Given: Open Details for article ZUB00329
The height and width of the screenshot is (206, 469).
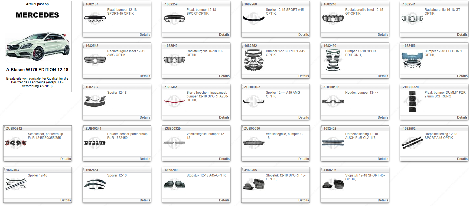Looking at the screenshot, I should point(224,159).
